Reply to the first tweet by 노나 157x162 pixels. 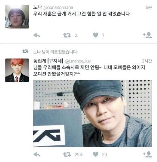(x=37, y=36)
